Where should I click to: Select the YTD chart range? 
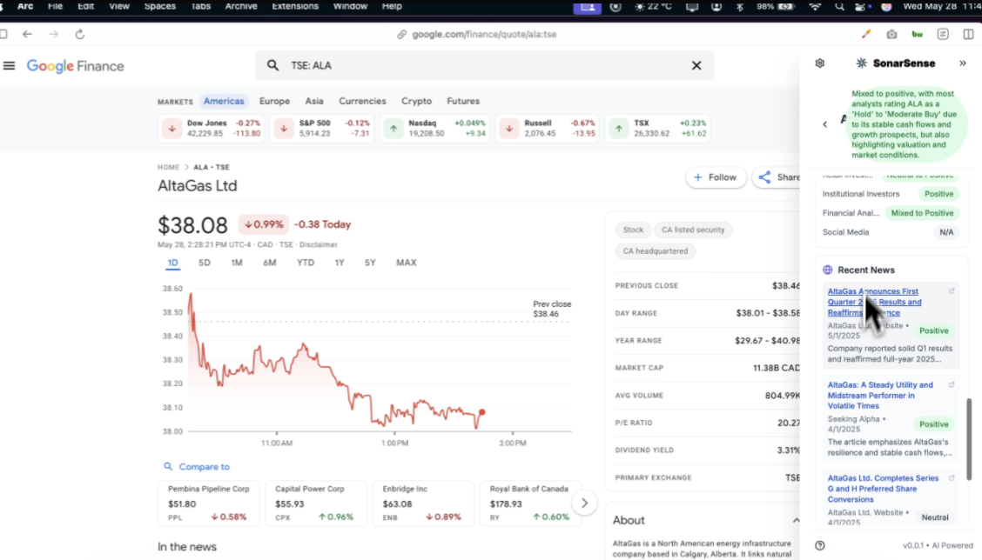point(306,263)
